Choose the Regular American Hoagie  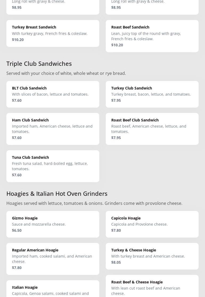(53, 259)
